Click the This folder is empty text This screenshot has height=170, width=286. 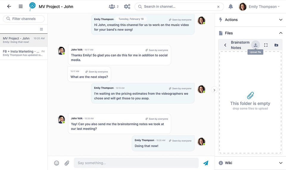[250, 104]
